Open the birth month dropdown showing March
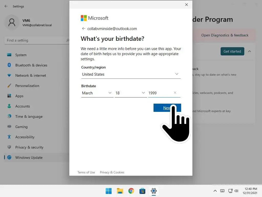 tap(97, 93)
